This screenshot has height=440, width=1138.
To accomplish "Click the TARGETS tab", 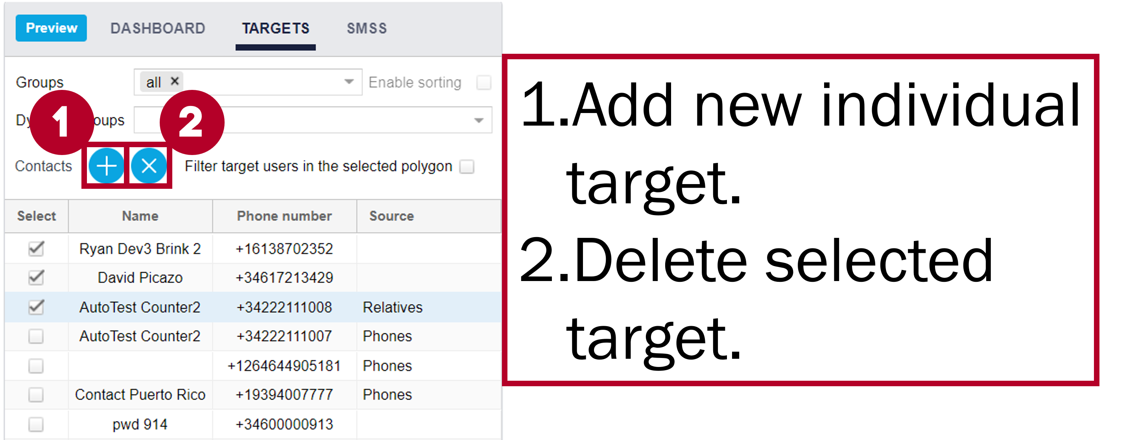I will [x=275, y=28].
